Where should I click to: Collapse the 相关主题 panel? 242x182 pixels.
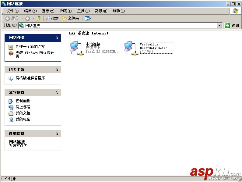pyautogui.click(x=57, y=70)
